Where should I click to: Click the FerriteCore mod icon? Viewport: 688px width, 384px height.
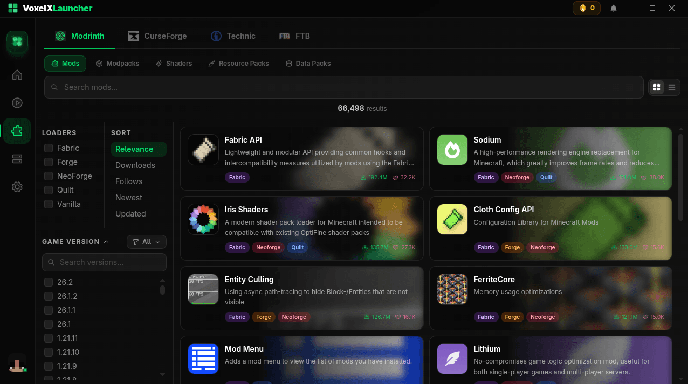(452, 289)
